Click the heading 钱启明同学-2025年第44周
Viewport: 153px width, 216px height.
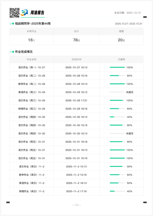point(33,24)
